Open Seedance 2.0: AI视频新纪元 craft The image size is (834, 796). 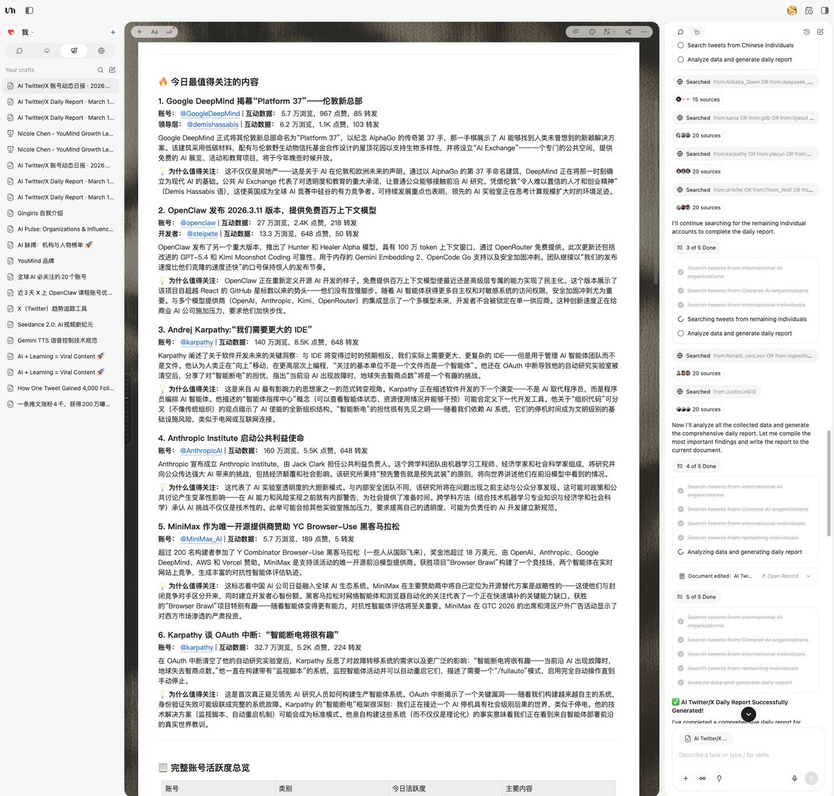coord(60,325)
